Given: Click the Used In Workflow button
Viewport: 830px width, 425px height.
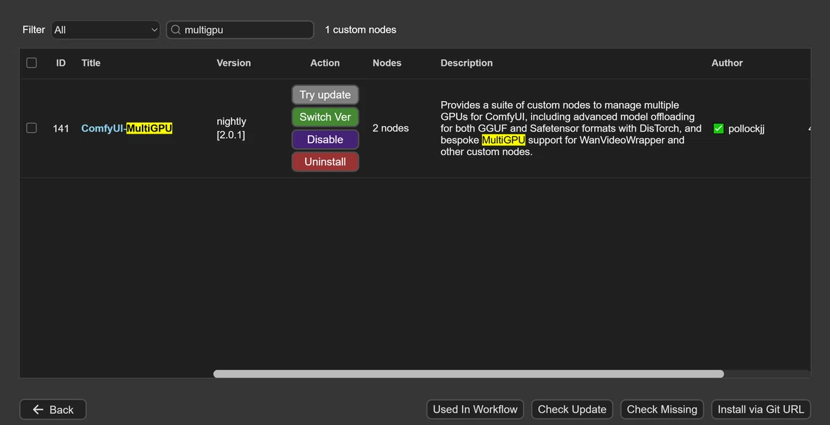Looking at the screenshot, I should pos(475,410).
